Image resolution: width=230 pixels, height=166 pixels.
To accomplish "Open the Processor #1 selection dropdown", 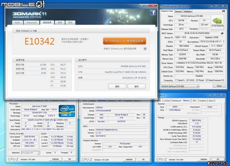I will pos(31,153).
